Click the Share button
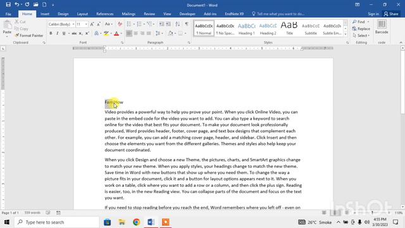This screenshot has width=405, height=228. tap(391, 14)
